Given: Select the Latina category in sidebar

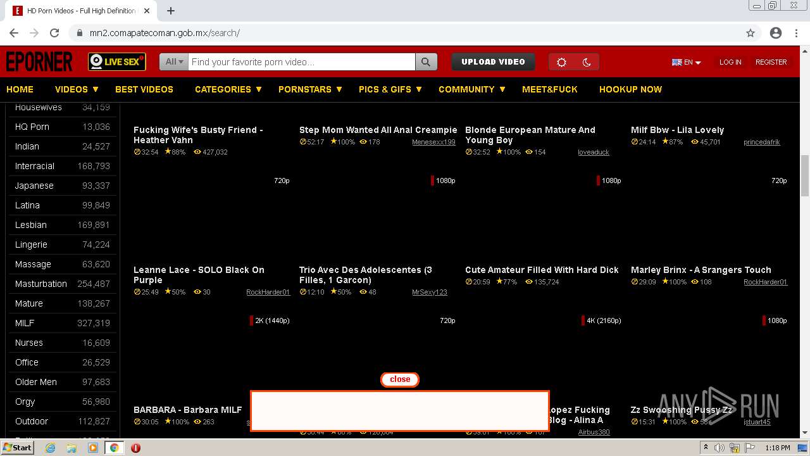Looking at the screenshot, I should click(62, 205).
